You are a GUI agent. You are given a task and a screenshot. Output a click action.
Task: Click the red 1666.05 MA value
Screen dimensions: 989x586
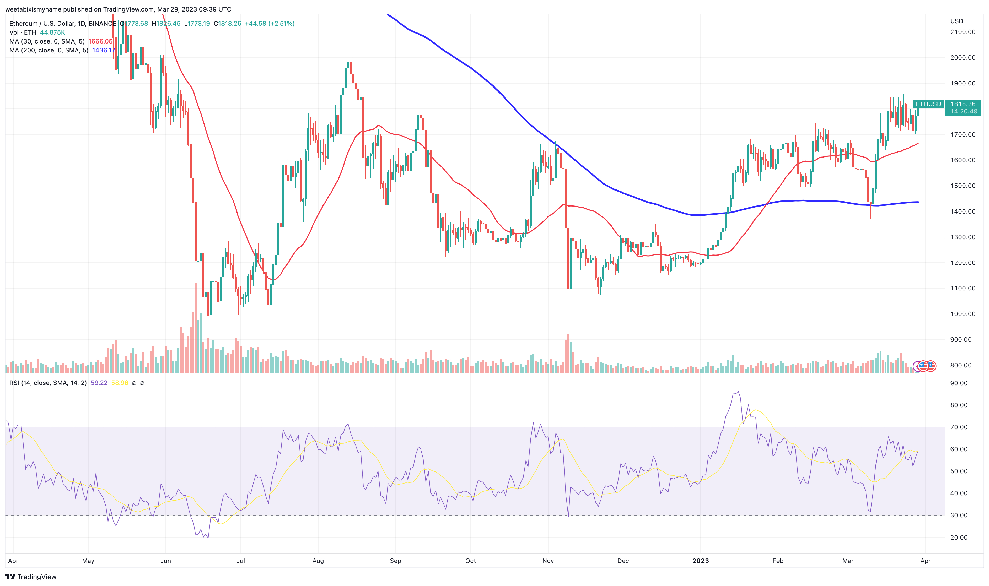[x=101, y=41]
